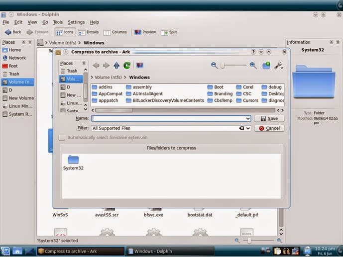Screen dimensions: 343x257
Task: Open the CSC folder
Action: (244, 94)
